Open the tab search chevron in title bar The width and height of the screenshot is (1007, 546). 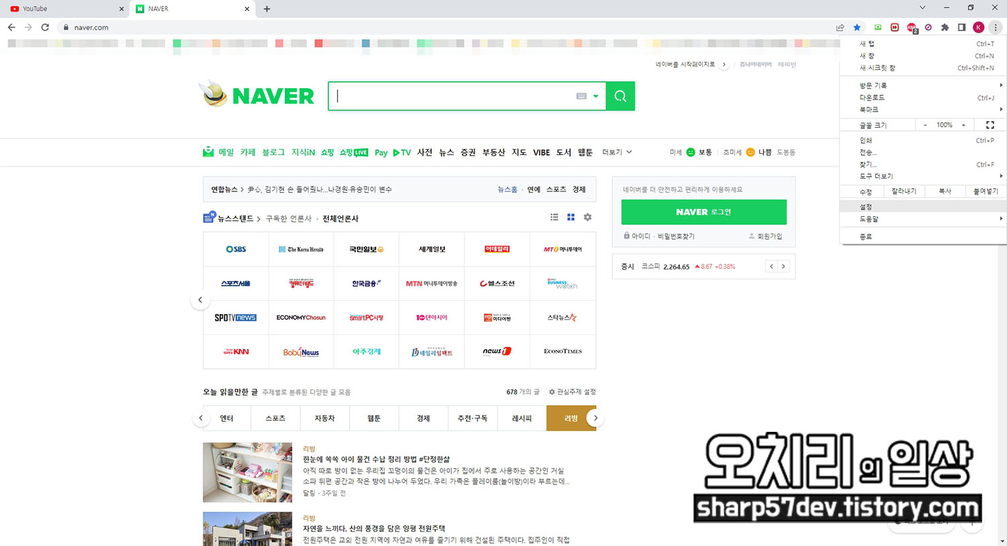(x=922, y=8)
